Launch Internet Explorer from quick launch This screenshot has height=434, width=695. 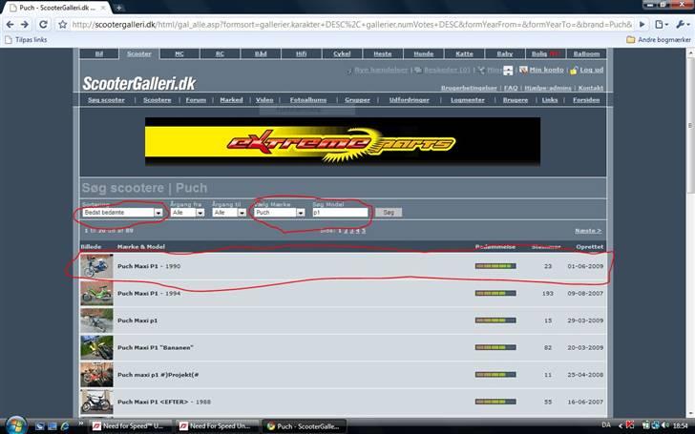tap(65, 426)
